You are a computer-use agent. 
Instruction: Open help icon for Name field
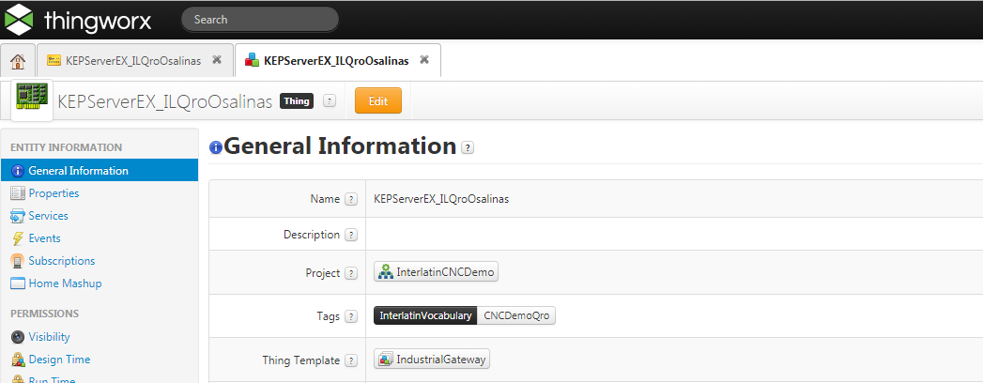pos(351,199)
